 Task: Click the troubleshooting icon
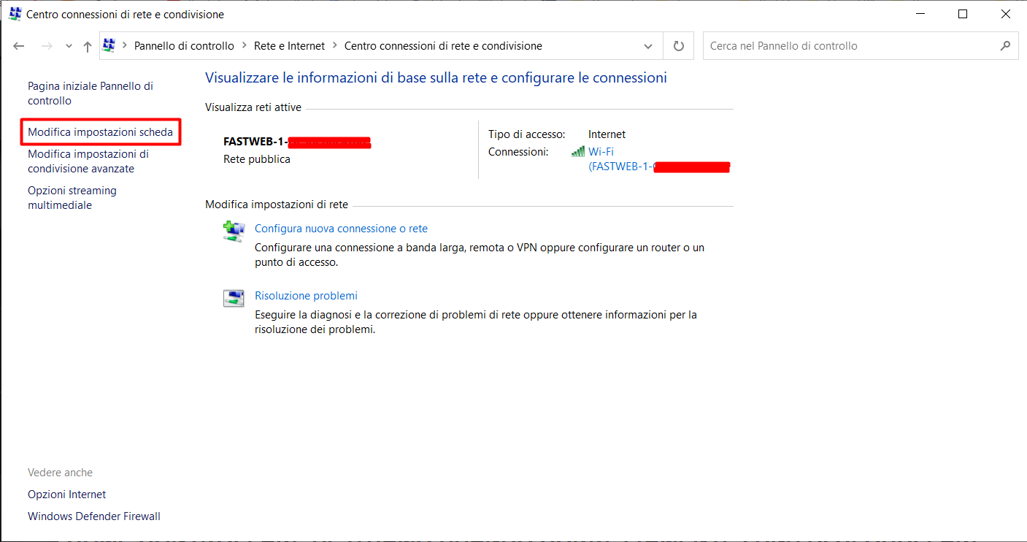(x=234, y=298)
